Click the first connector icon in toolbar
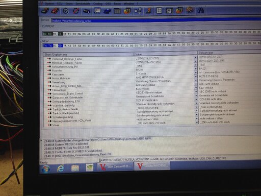The width and height of the screenshot is (261, 196). [45, 11]
